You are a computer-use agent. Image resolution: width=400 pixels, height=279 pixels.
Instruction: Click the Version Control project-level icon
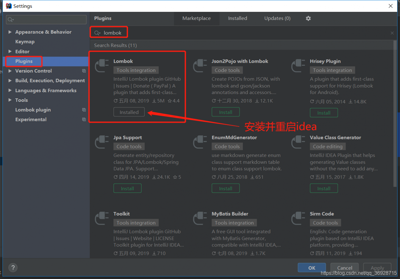[84, 71]
